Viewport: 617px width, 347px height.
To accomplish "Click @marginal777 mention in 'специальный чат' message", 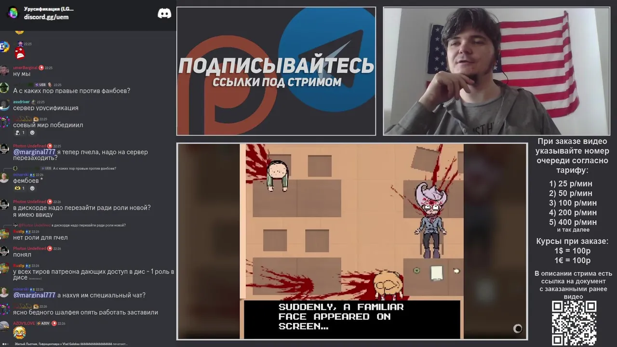I will point(34,295).
